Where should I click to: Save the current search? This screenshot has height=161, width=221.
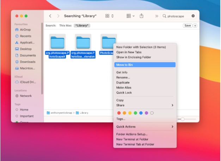point(188,25)
